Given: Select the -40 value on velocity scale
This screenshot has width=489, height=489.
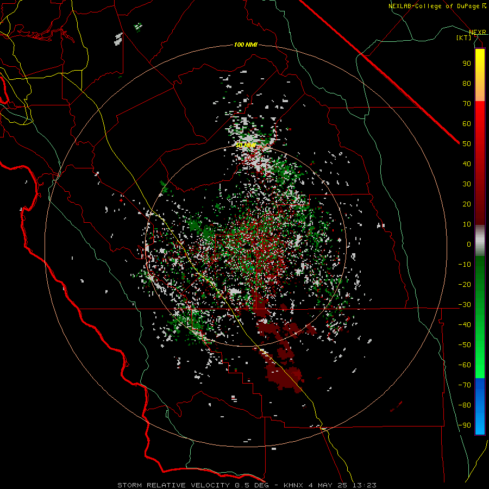Looking at the screenshot, I should click(465, 325).
